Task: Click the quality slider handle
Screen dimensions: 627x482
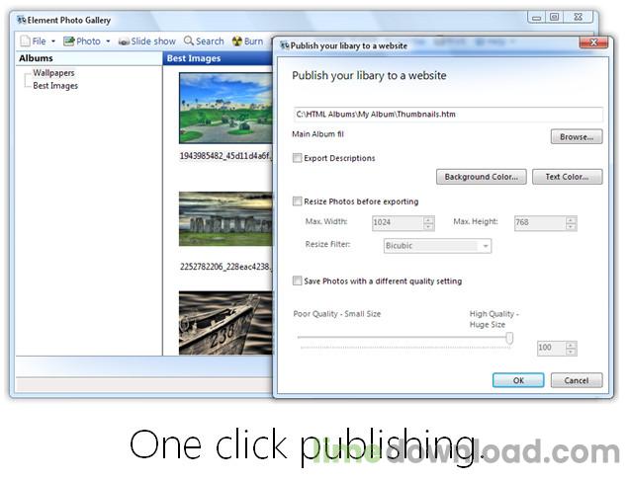Action: [x=509, y=338]
